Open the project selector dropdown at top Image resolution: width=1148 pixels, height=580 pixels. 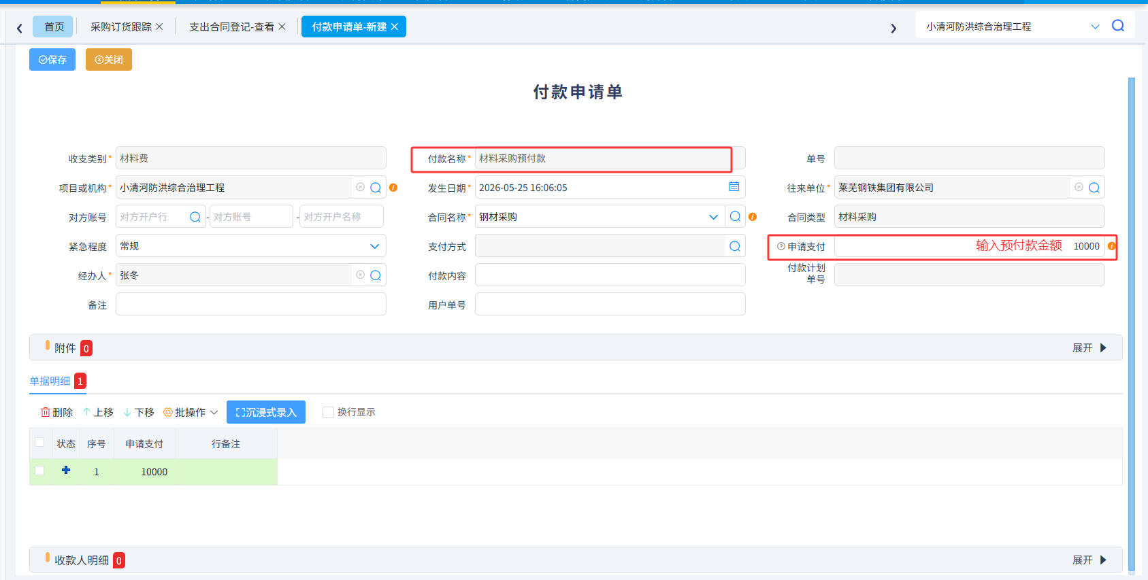pyautogui.click(x=1095, y=27)
